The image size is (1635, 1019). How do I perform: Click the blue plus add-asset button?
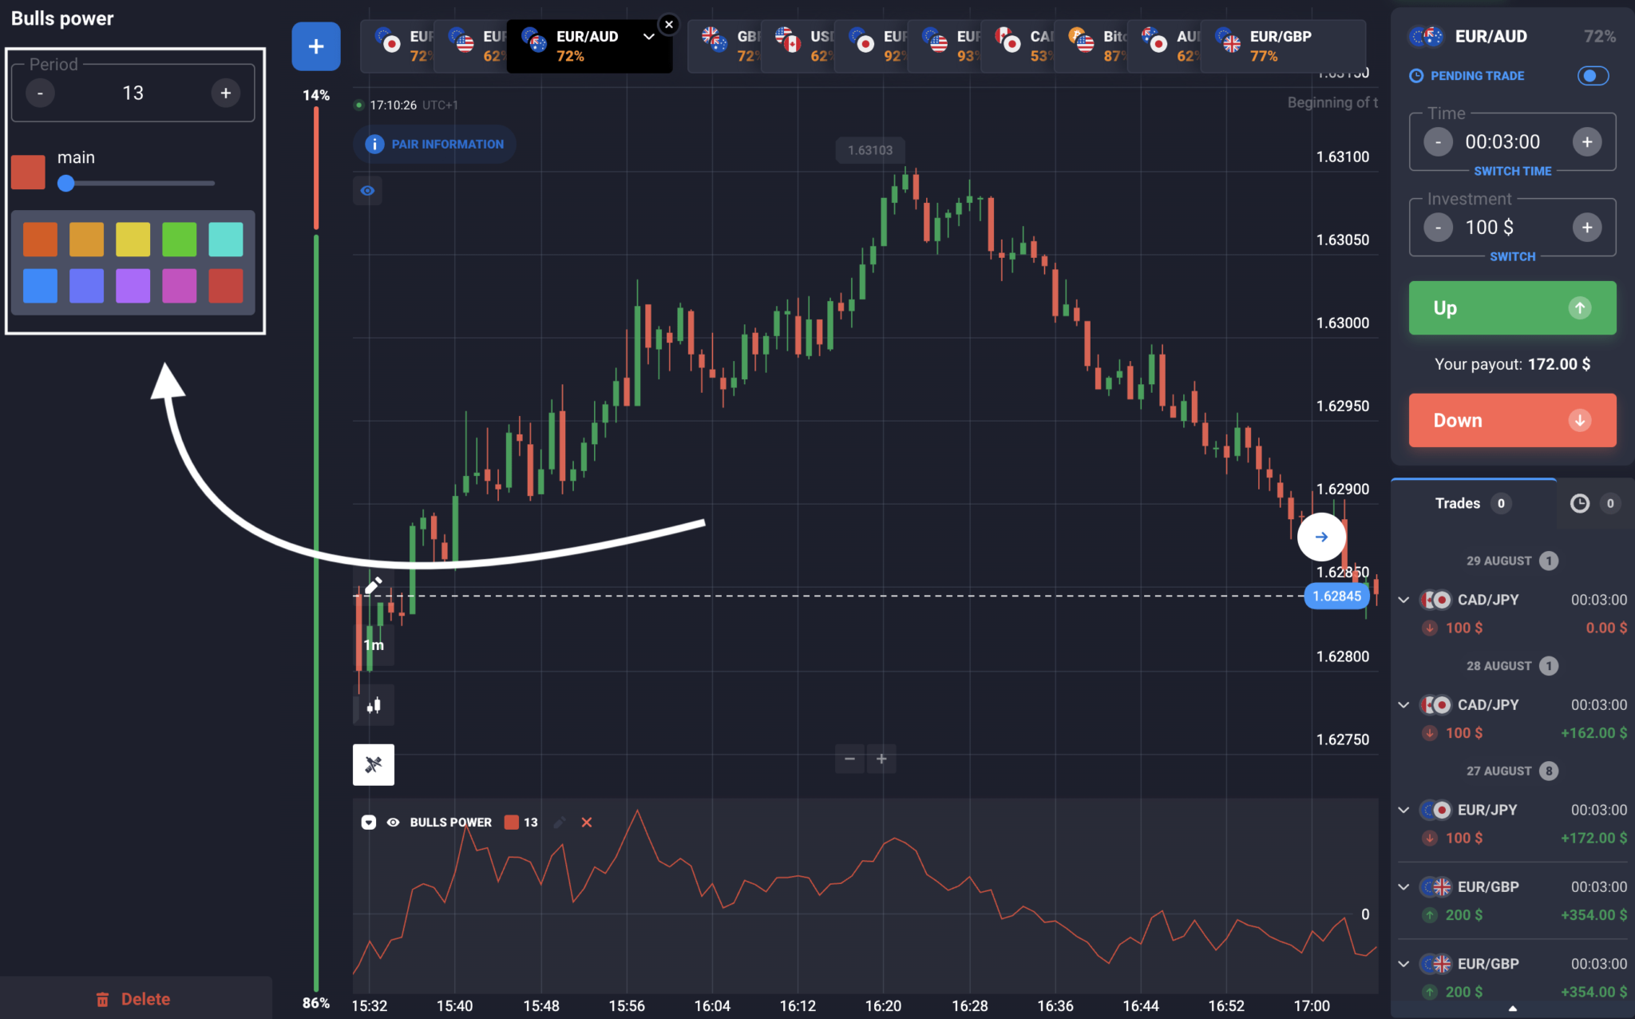316,46
